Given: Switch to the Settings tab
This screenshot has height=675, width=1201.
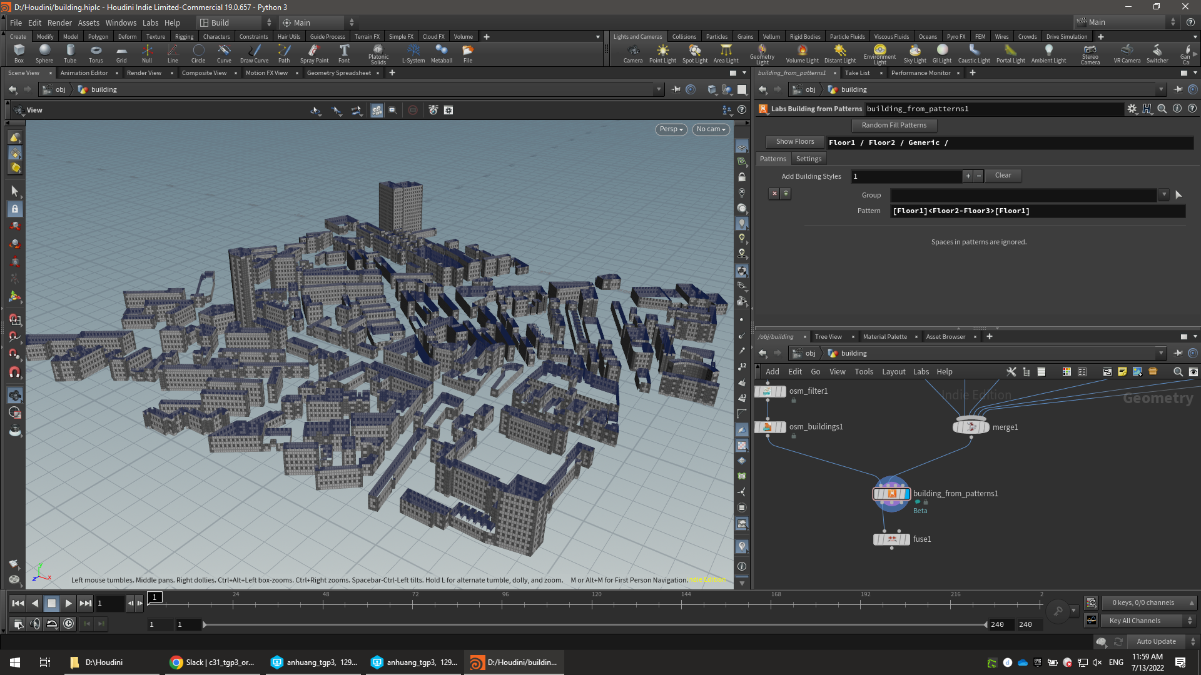Looking at the screenshot, I should coord(808,159).
